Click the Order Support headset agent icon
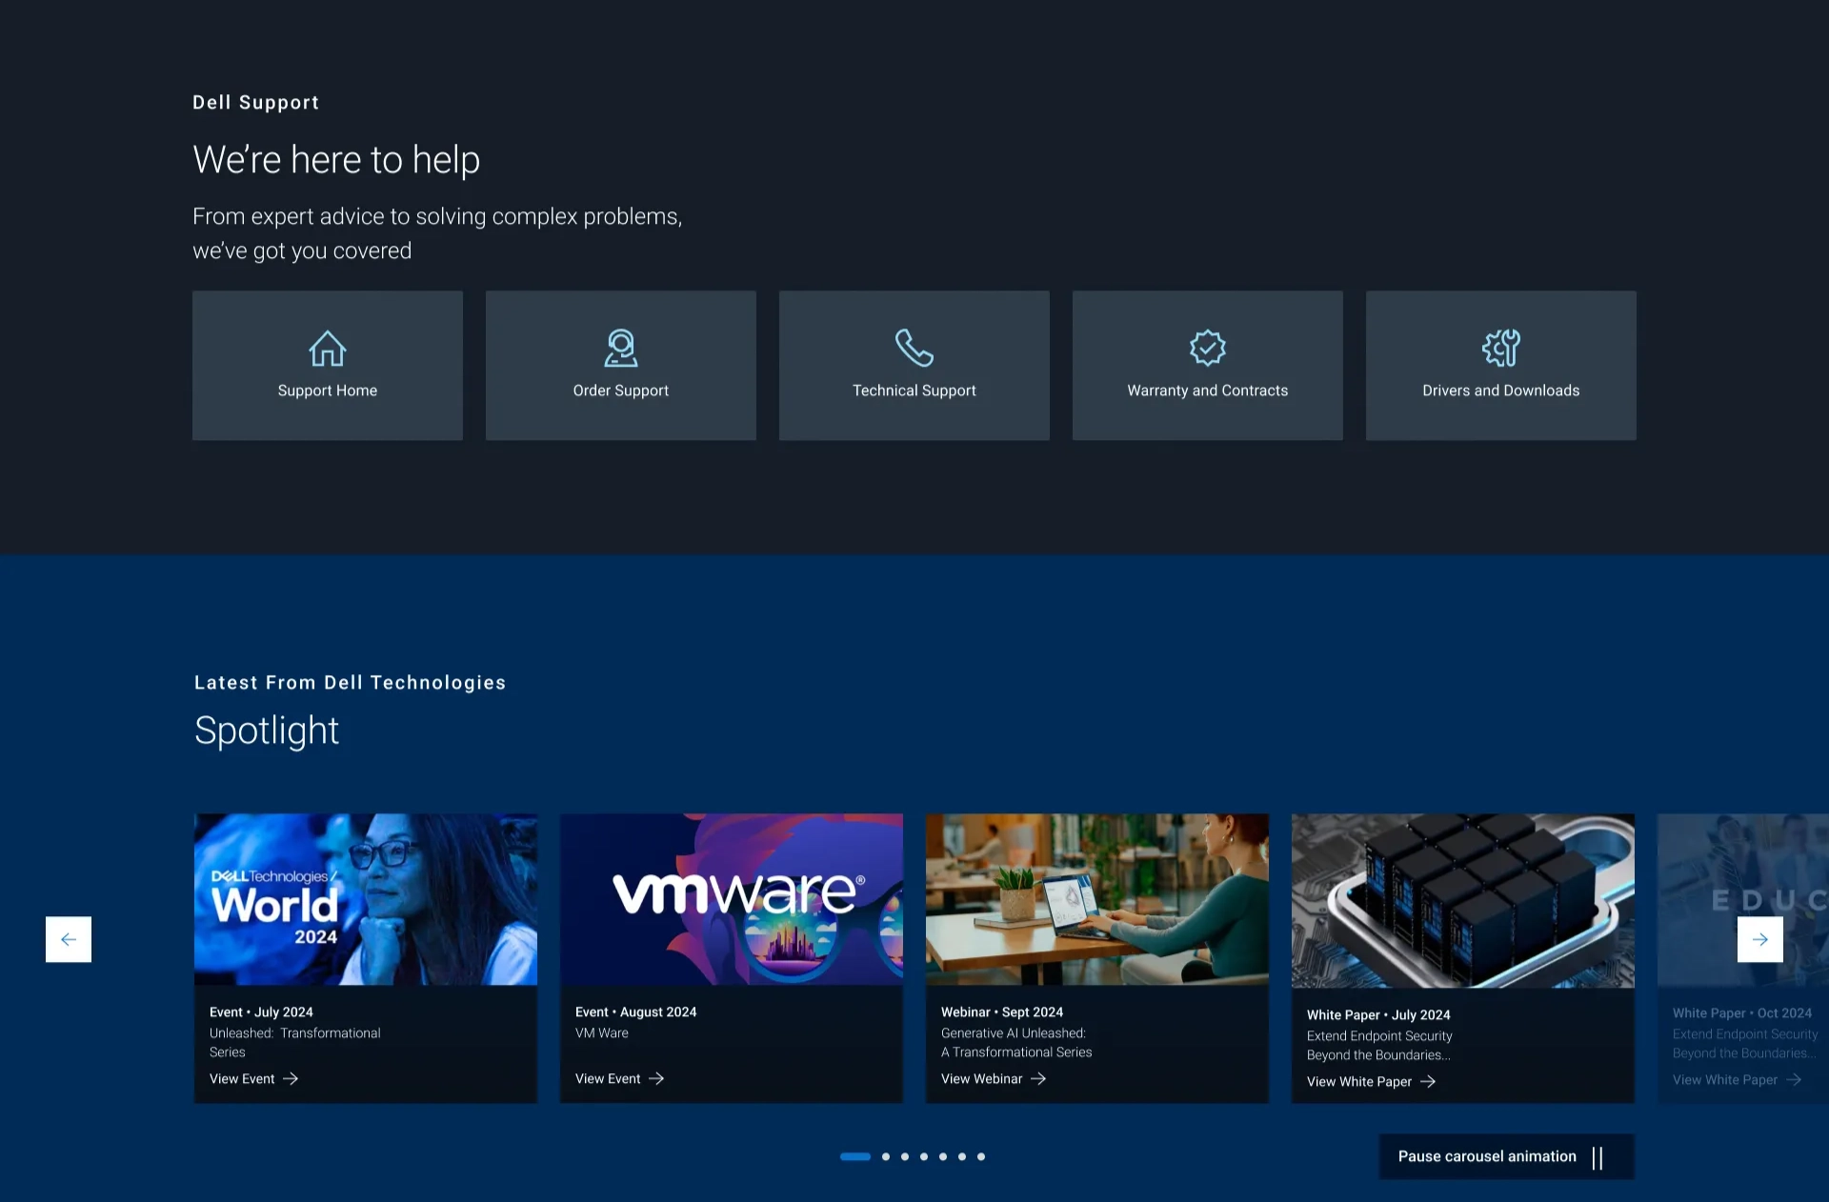1829x1202 pixels. [x=621, y=349]
